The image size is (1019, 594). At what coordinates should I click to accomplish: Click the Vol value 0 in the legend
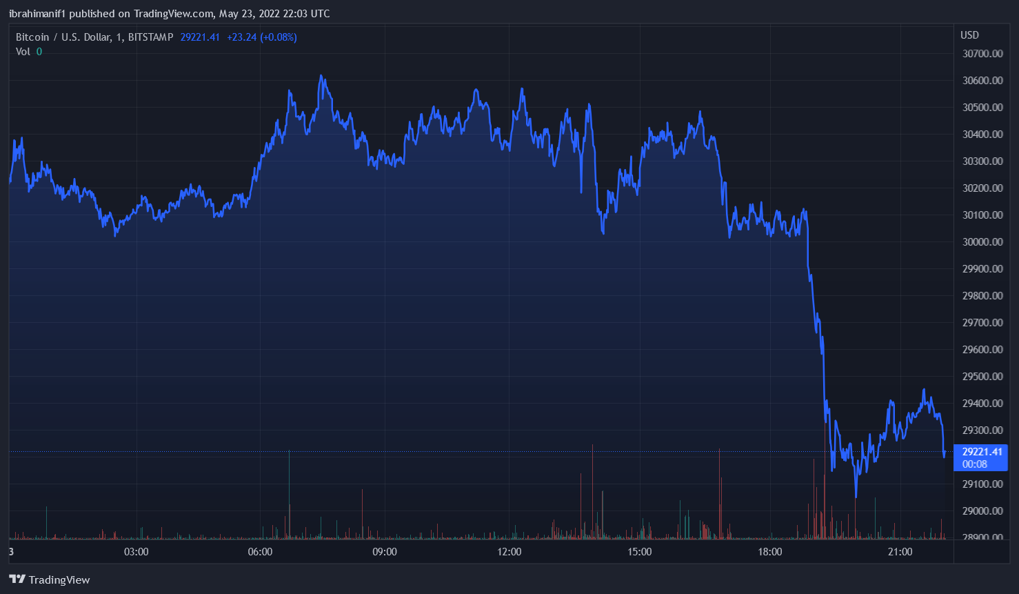39,52
